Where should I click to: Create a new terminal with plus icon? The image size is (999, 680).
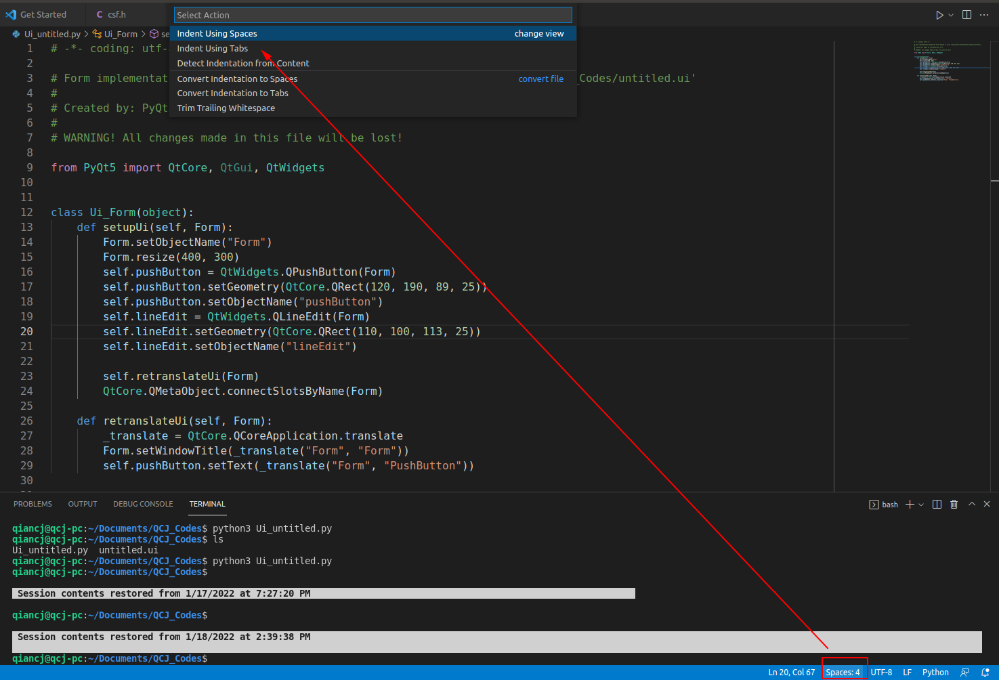(x=910, y=504)
